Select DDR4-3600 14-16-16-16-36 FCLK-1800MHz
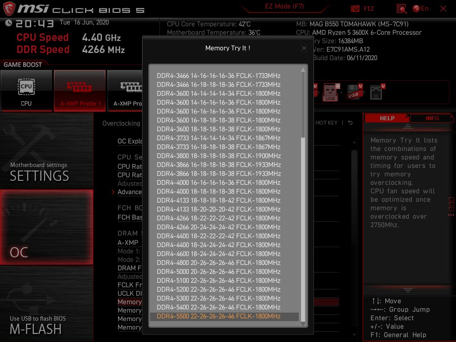 point(218,102)
